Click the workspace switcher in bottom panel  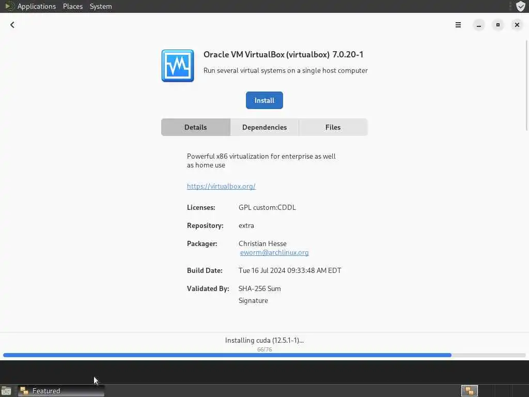[469, 391]
